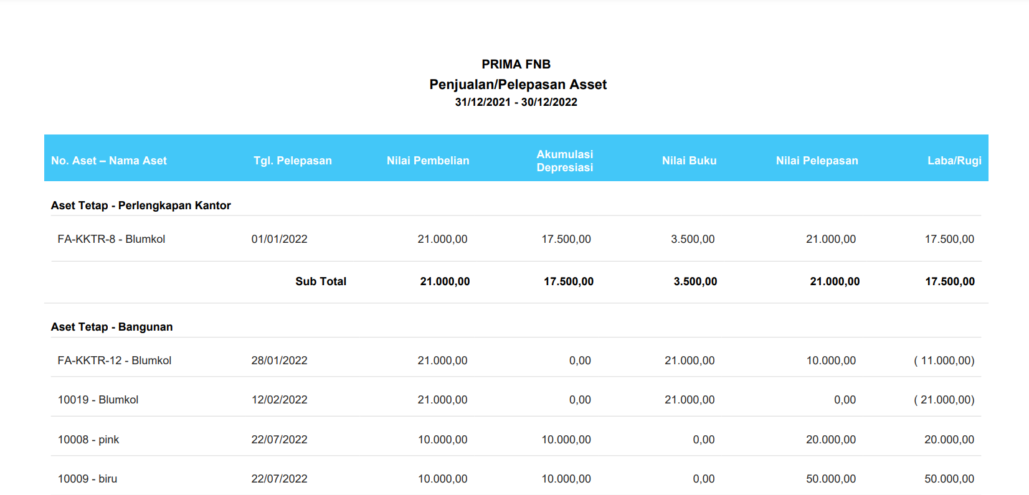The image size is (1029, 495).
Task: Click the FA-KKTR-8 - Blumkol asset row
Action: pyautogui.click(x=111, y=239)
